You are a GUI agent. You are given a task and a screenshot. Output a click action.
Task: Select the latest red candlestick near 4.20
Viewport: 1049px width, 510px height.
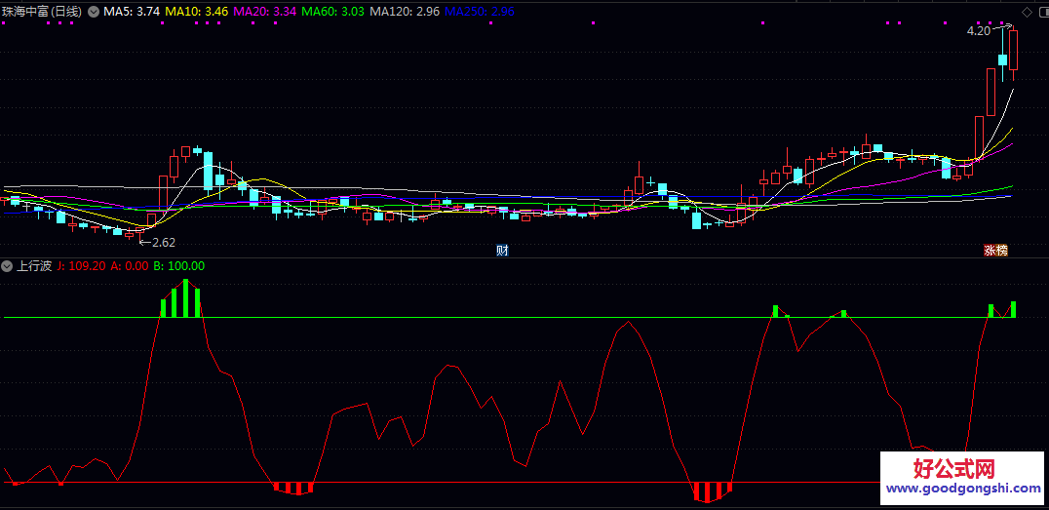(1014, 52)
